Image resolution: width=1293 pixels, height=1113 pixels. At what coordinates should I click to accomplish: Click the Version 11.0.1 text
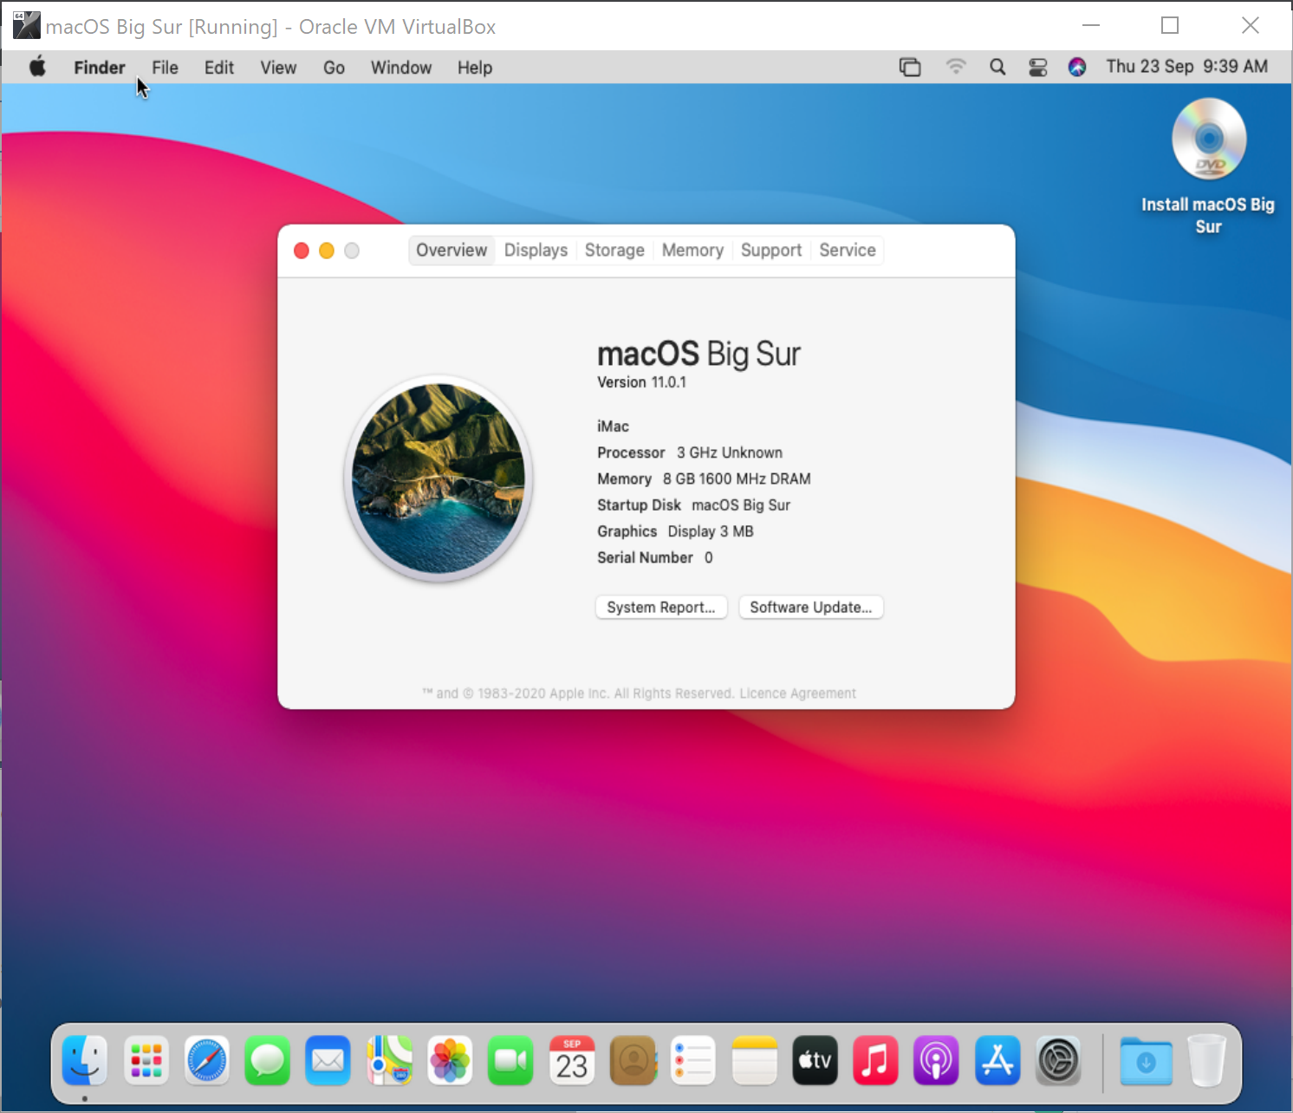tap(641, 382)
